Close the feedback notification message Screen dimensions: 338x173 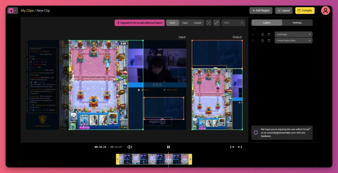click(310, 128)
